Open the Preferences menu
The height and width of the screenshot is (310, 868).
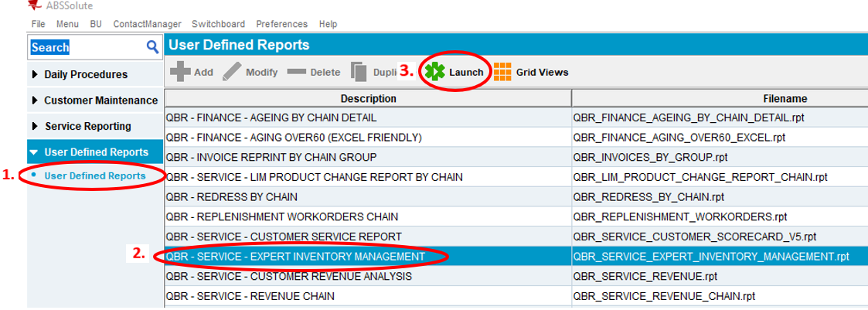click(x=282, y=24)
